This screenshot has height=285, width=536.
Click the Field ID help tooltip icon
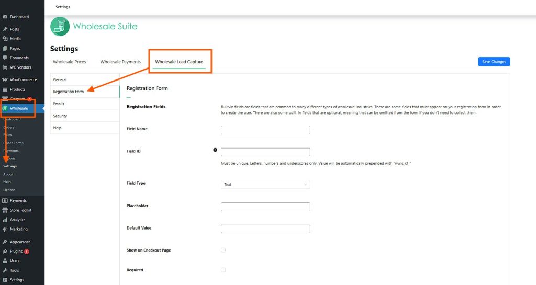[x=215, y=150]
